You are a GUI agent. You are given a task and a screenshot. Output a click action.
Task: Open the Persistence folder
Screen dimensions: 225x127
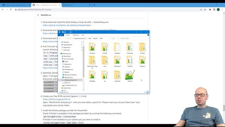(117, 61)
